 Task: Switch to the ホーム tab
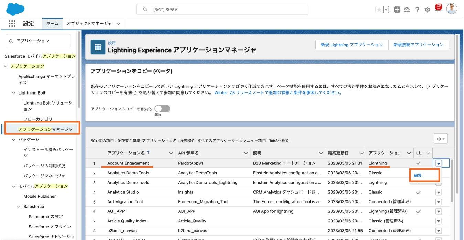coord(52,24)
